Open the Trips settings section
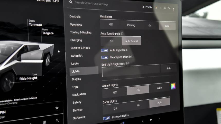The width and height of the screenshot is (221, 124). (75, 87)
